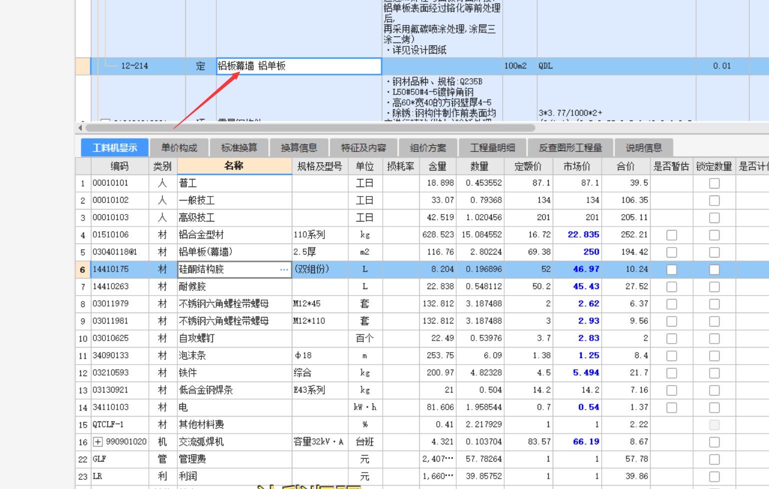Open the 特征及内容 tab

(x=363, y=147)
